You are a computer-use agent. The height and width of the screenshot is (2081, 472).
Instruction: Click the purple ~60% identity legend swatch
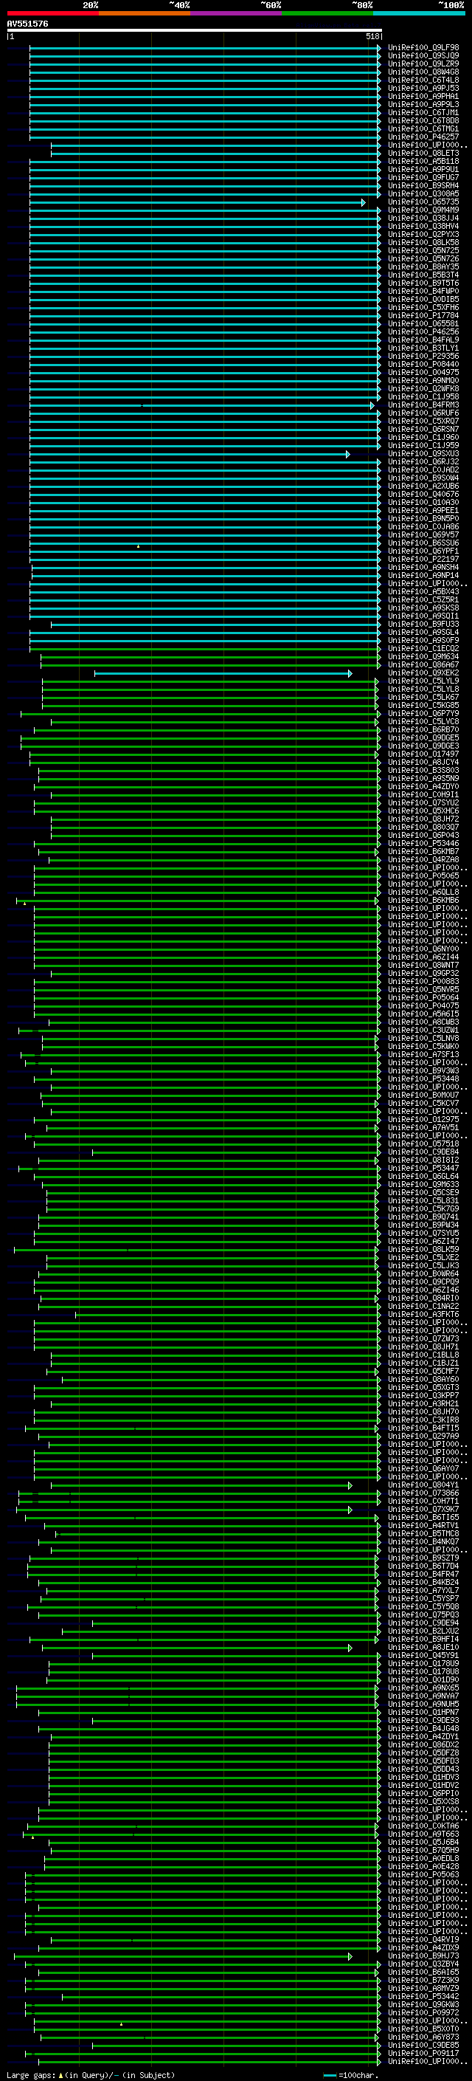(235, 13)
